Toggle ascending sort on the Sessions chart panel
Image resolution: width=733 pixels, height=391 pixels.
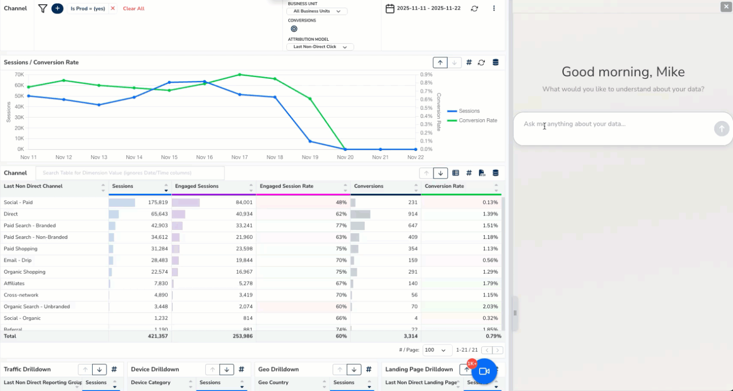(440, 62)
